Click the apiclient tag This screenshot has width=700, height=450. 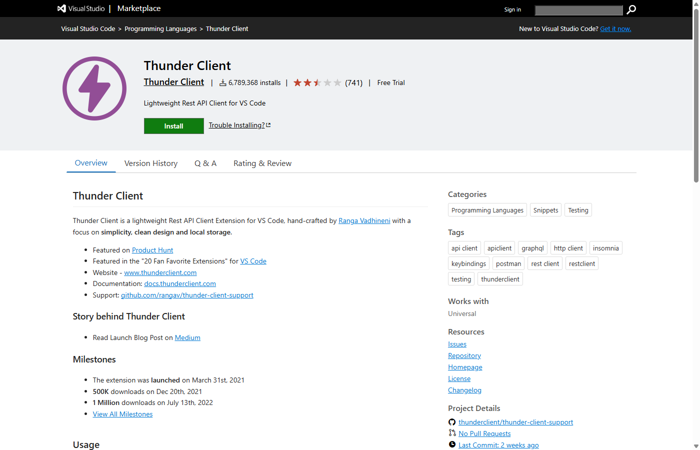pyautogui.click(x=499, y=248)
